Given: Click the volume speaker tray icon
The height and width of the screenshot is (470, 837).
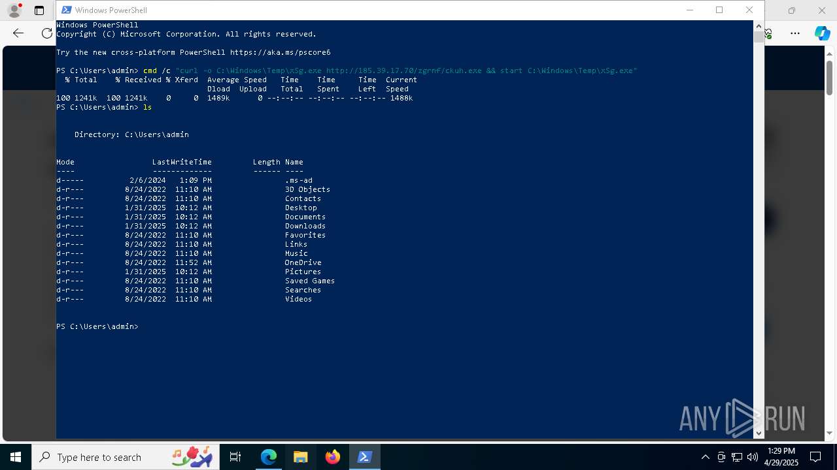Looking at the screenshot, I should [x=753, y=457].
